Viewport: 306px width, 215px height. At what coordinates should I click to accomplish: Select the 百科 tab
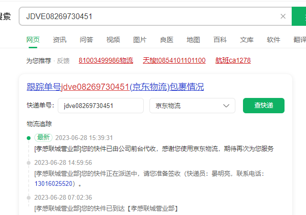pyautogui.click(x=220, y=40)
